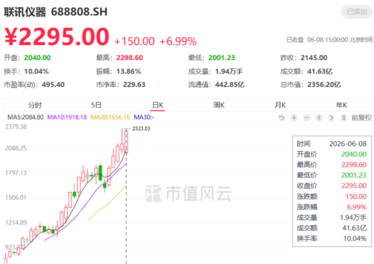Screen dimensions: 374x264
Task: Open the 周K tab
Action: point(219,105)
